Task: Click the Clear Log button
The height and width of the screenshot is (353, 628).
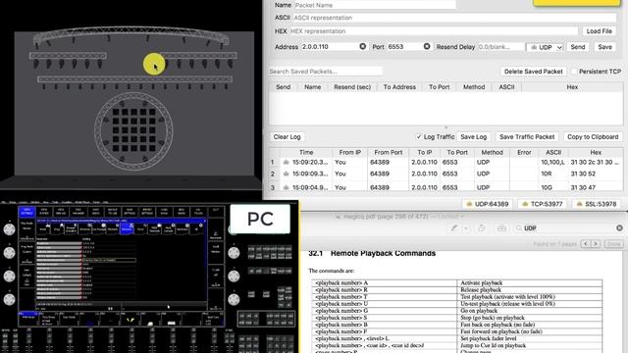Action: click(287, 137)
